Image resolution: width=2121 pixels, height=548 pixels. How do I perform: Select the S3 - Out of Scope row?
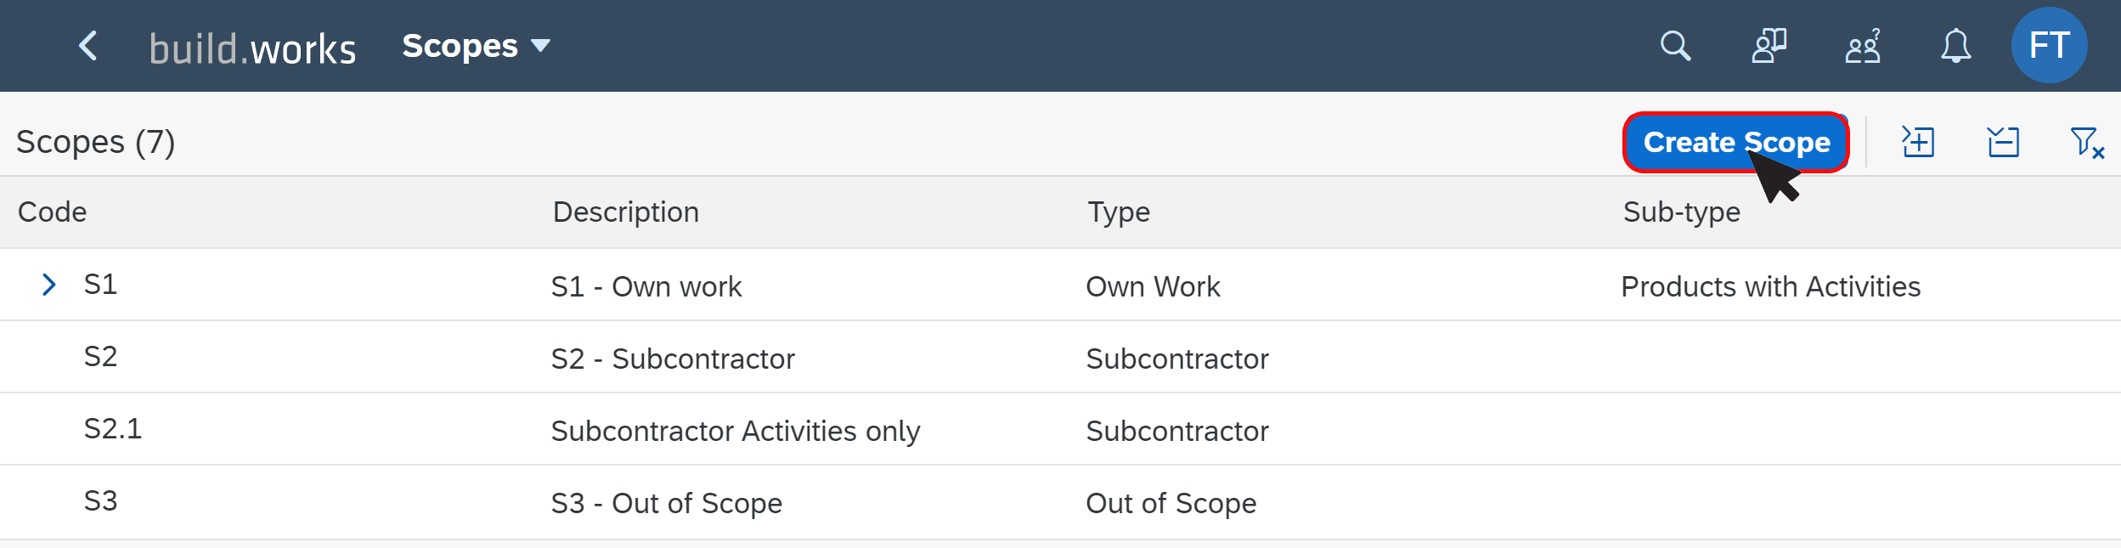click(x=666, y=502)
